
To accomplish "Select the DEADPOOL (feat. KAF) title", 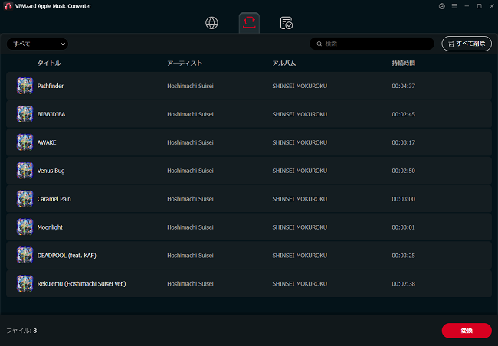I will click(67, 256).
